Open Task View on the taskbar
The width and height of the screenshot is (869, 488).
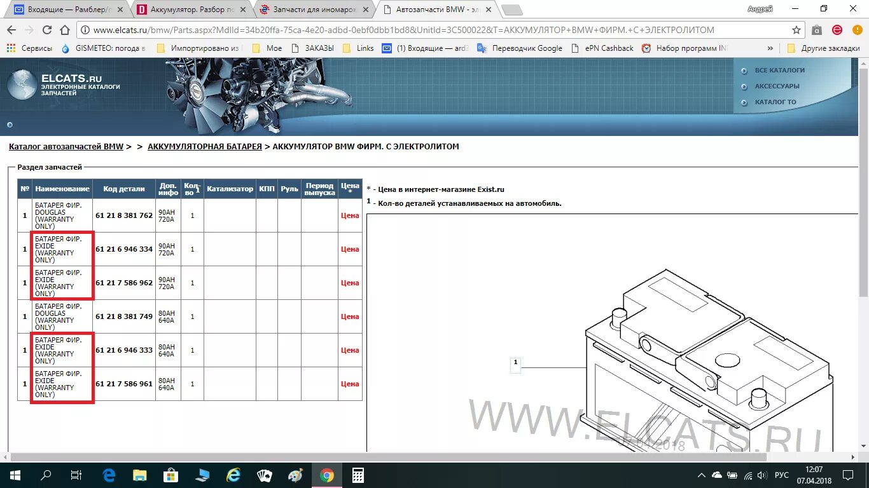point(76,475)
